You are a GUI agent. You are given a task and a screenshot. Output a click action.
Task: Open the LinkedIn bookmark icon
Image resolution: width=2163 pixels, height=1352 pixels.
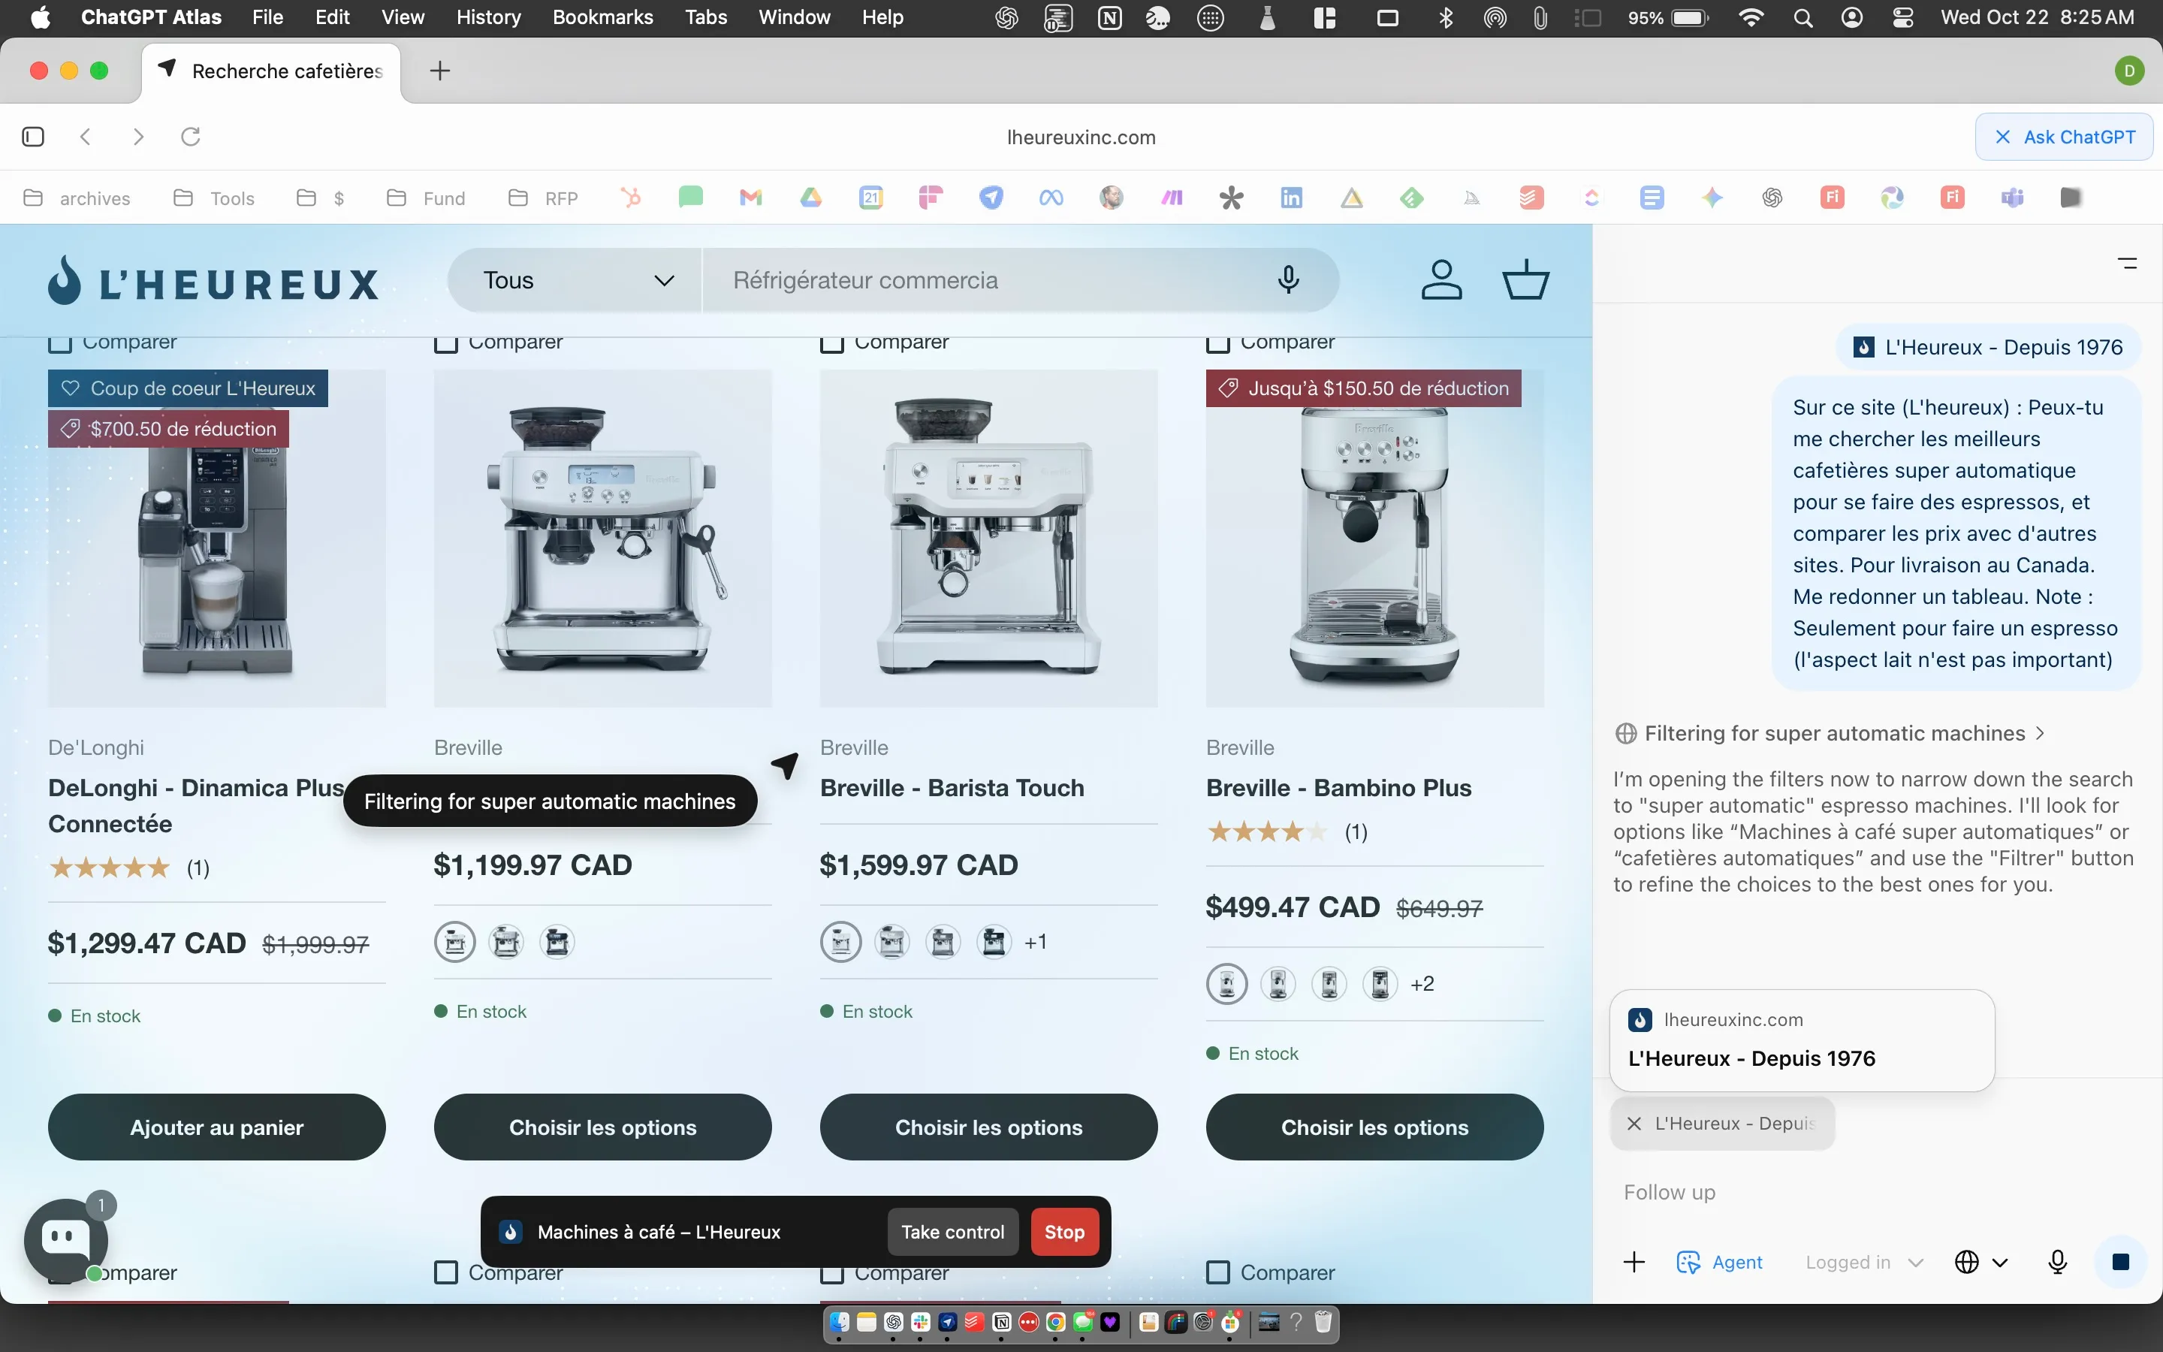pos(1292,198)
